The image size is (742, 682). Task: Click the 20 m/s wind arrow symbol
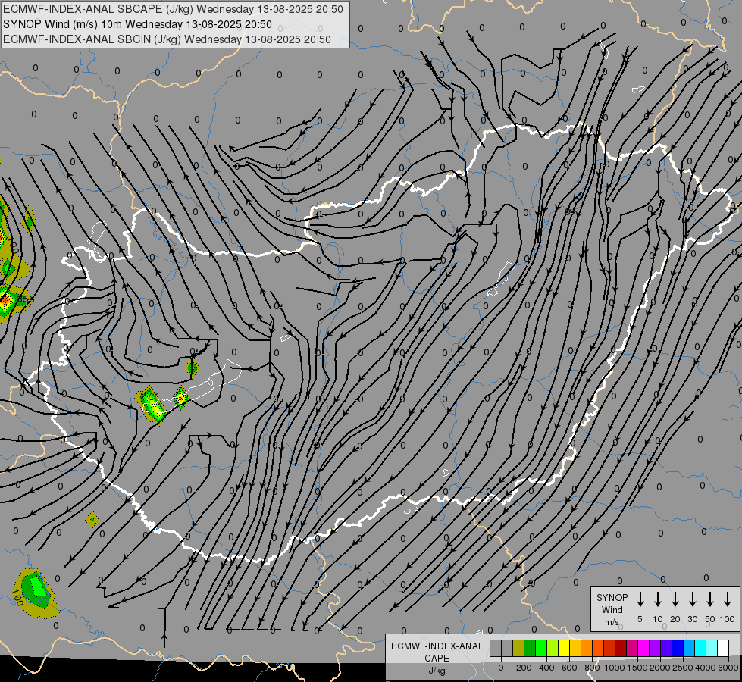pos(675,599)
